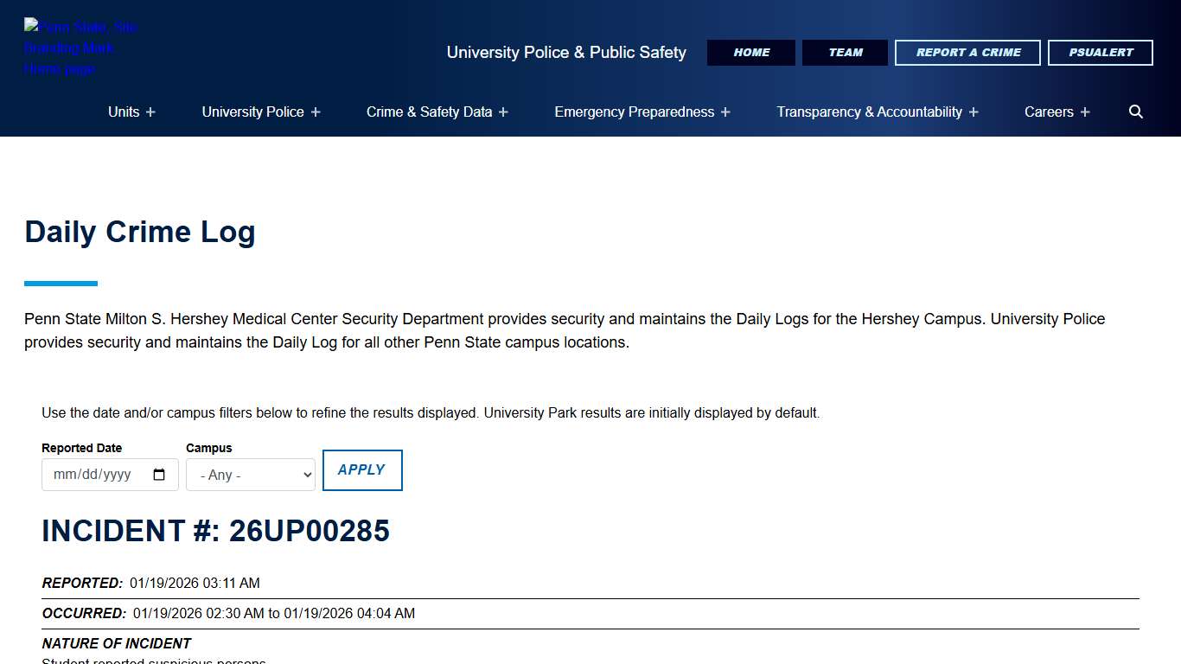
Task: Click the REPORTED label of the incident
Action: [81, 583]
